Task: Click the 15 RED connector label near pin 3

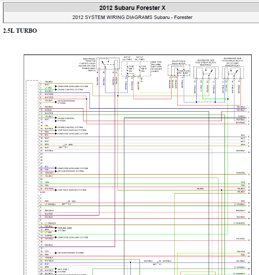Action: (72, 201)
